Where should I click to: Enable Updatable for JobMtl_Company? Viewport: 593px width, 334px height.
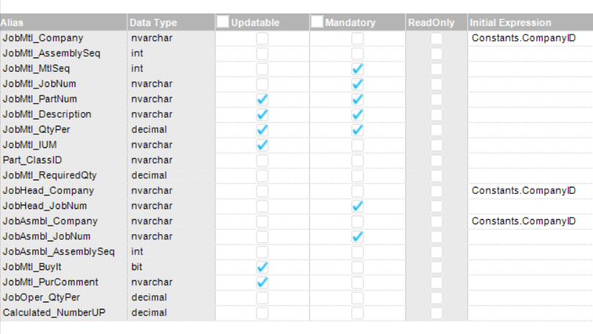262,38
